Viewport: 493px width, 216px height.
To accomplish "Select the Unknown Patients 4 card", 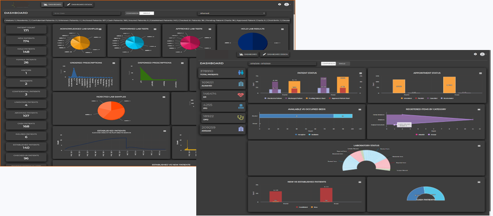I will point(26,104).
